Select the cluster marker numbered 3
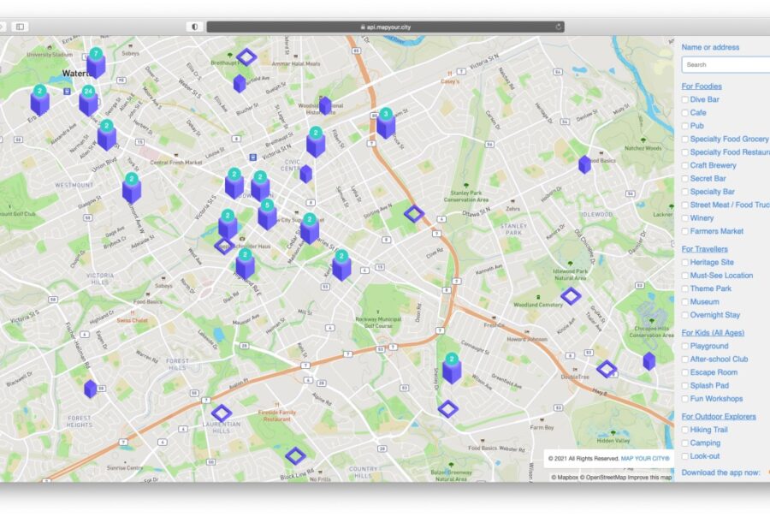 [386, 123]
